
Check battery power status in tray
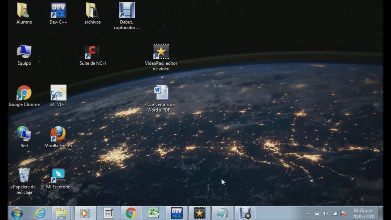pyautogui.click(x=317, y=214)
